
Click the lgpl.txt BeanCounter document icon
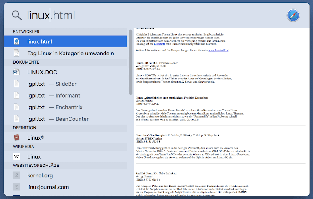click(x=17, y=119)
